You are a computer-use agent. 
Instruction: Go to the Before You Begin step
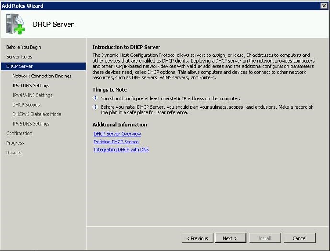(x=23, y=47)
